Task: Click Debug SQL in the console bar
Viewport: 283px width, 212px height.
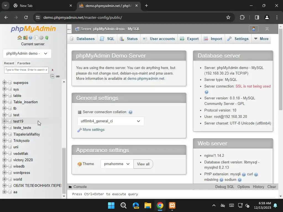Action: click(x=224, y=187)
